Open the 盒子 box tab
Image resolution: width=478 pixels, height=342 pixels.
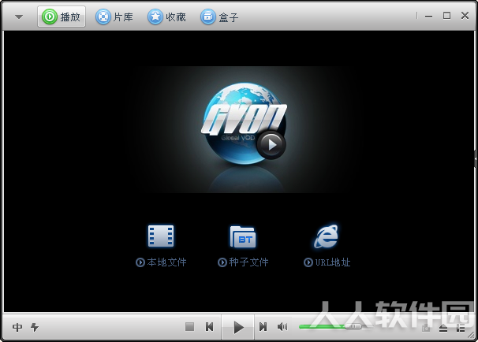[x=219, y=17]
